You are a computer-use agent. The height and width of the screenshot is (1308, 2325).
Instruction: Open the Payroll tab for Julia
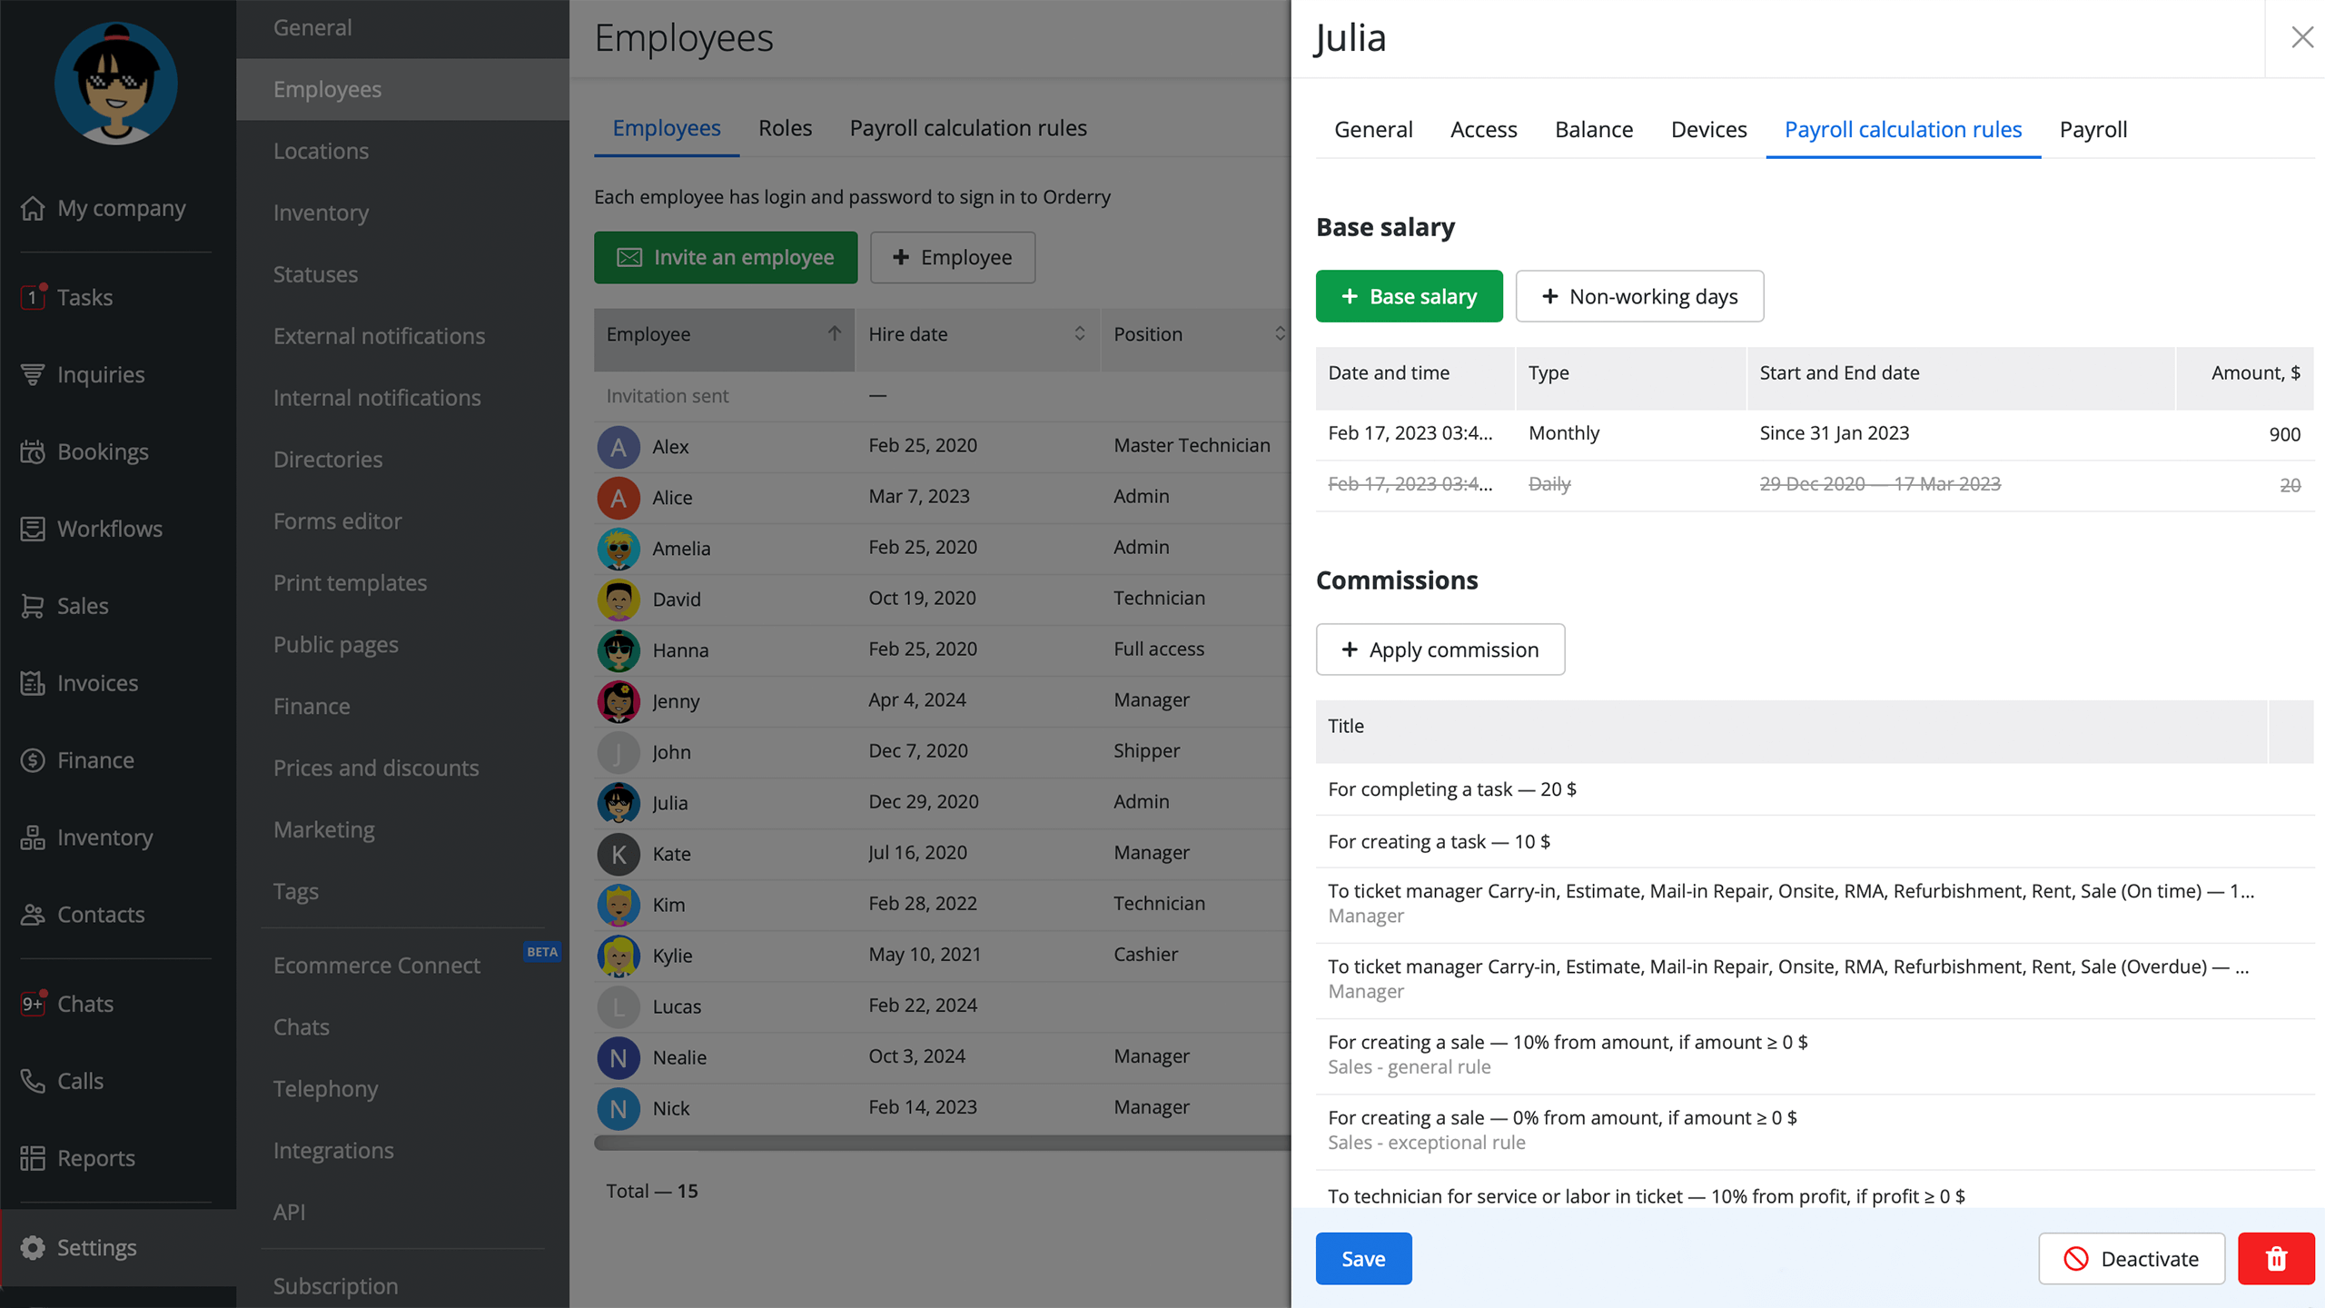click(2092, 130)
